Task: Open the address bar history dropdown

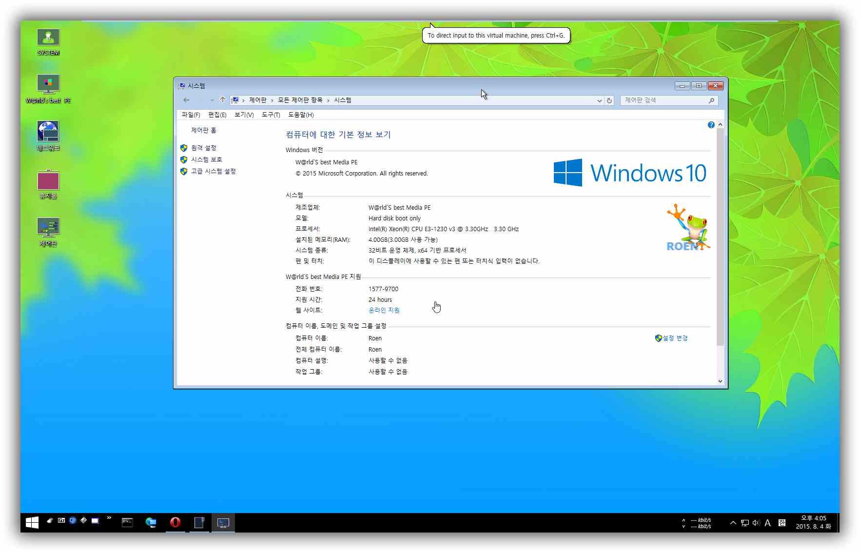Action: click(600, 100)
